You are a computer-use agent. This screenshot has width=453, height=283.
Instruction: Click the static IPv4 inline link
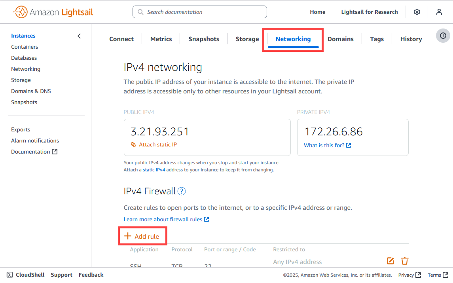coord(154,170)
